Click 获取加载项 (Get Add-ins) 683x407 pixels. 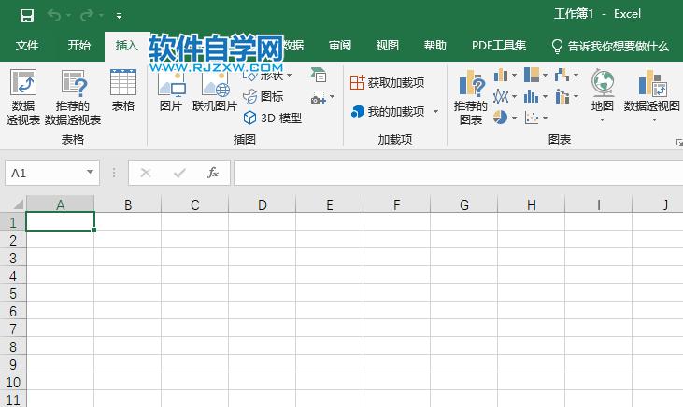tap(387, 83)
